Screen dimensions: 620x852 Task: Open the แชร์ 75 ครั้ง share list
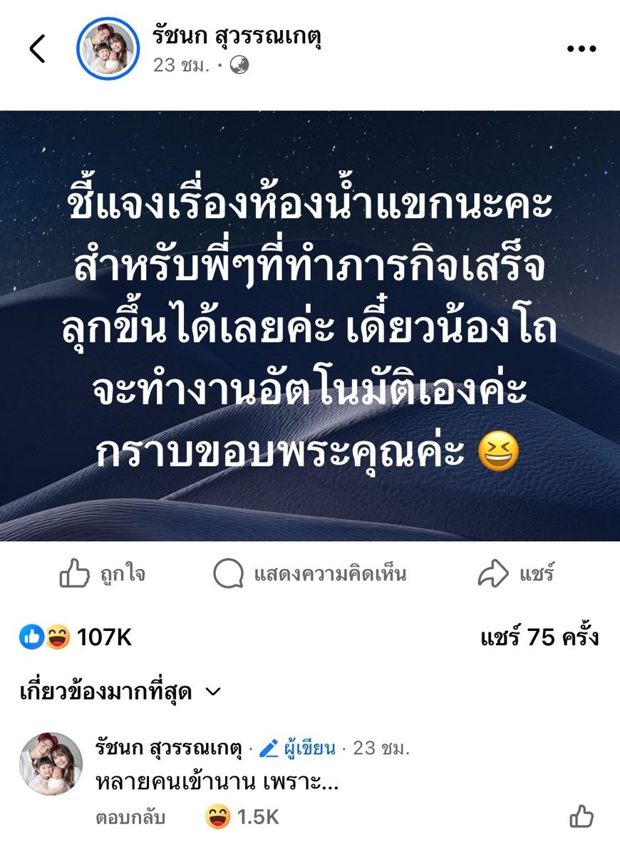pos(539,637)
